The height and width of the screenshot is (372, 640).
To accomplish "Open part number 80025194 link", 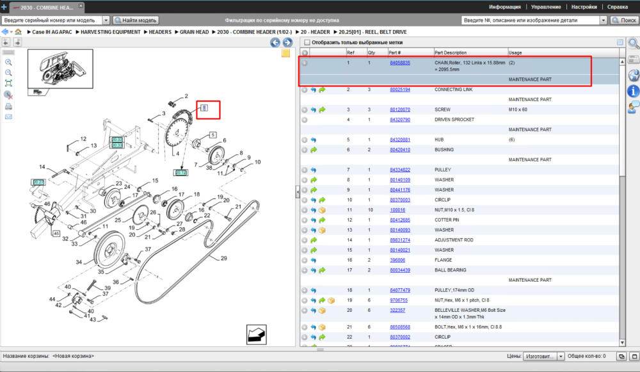I will point(400,90).
